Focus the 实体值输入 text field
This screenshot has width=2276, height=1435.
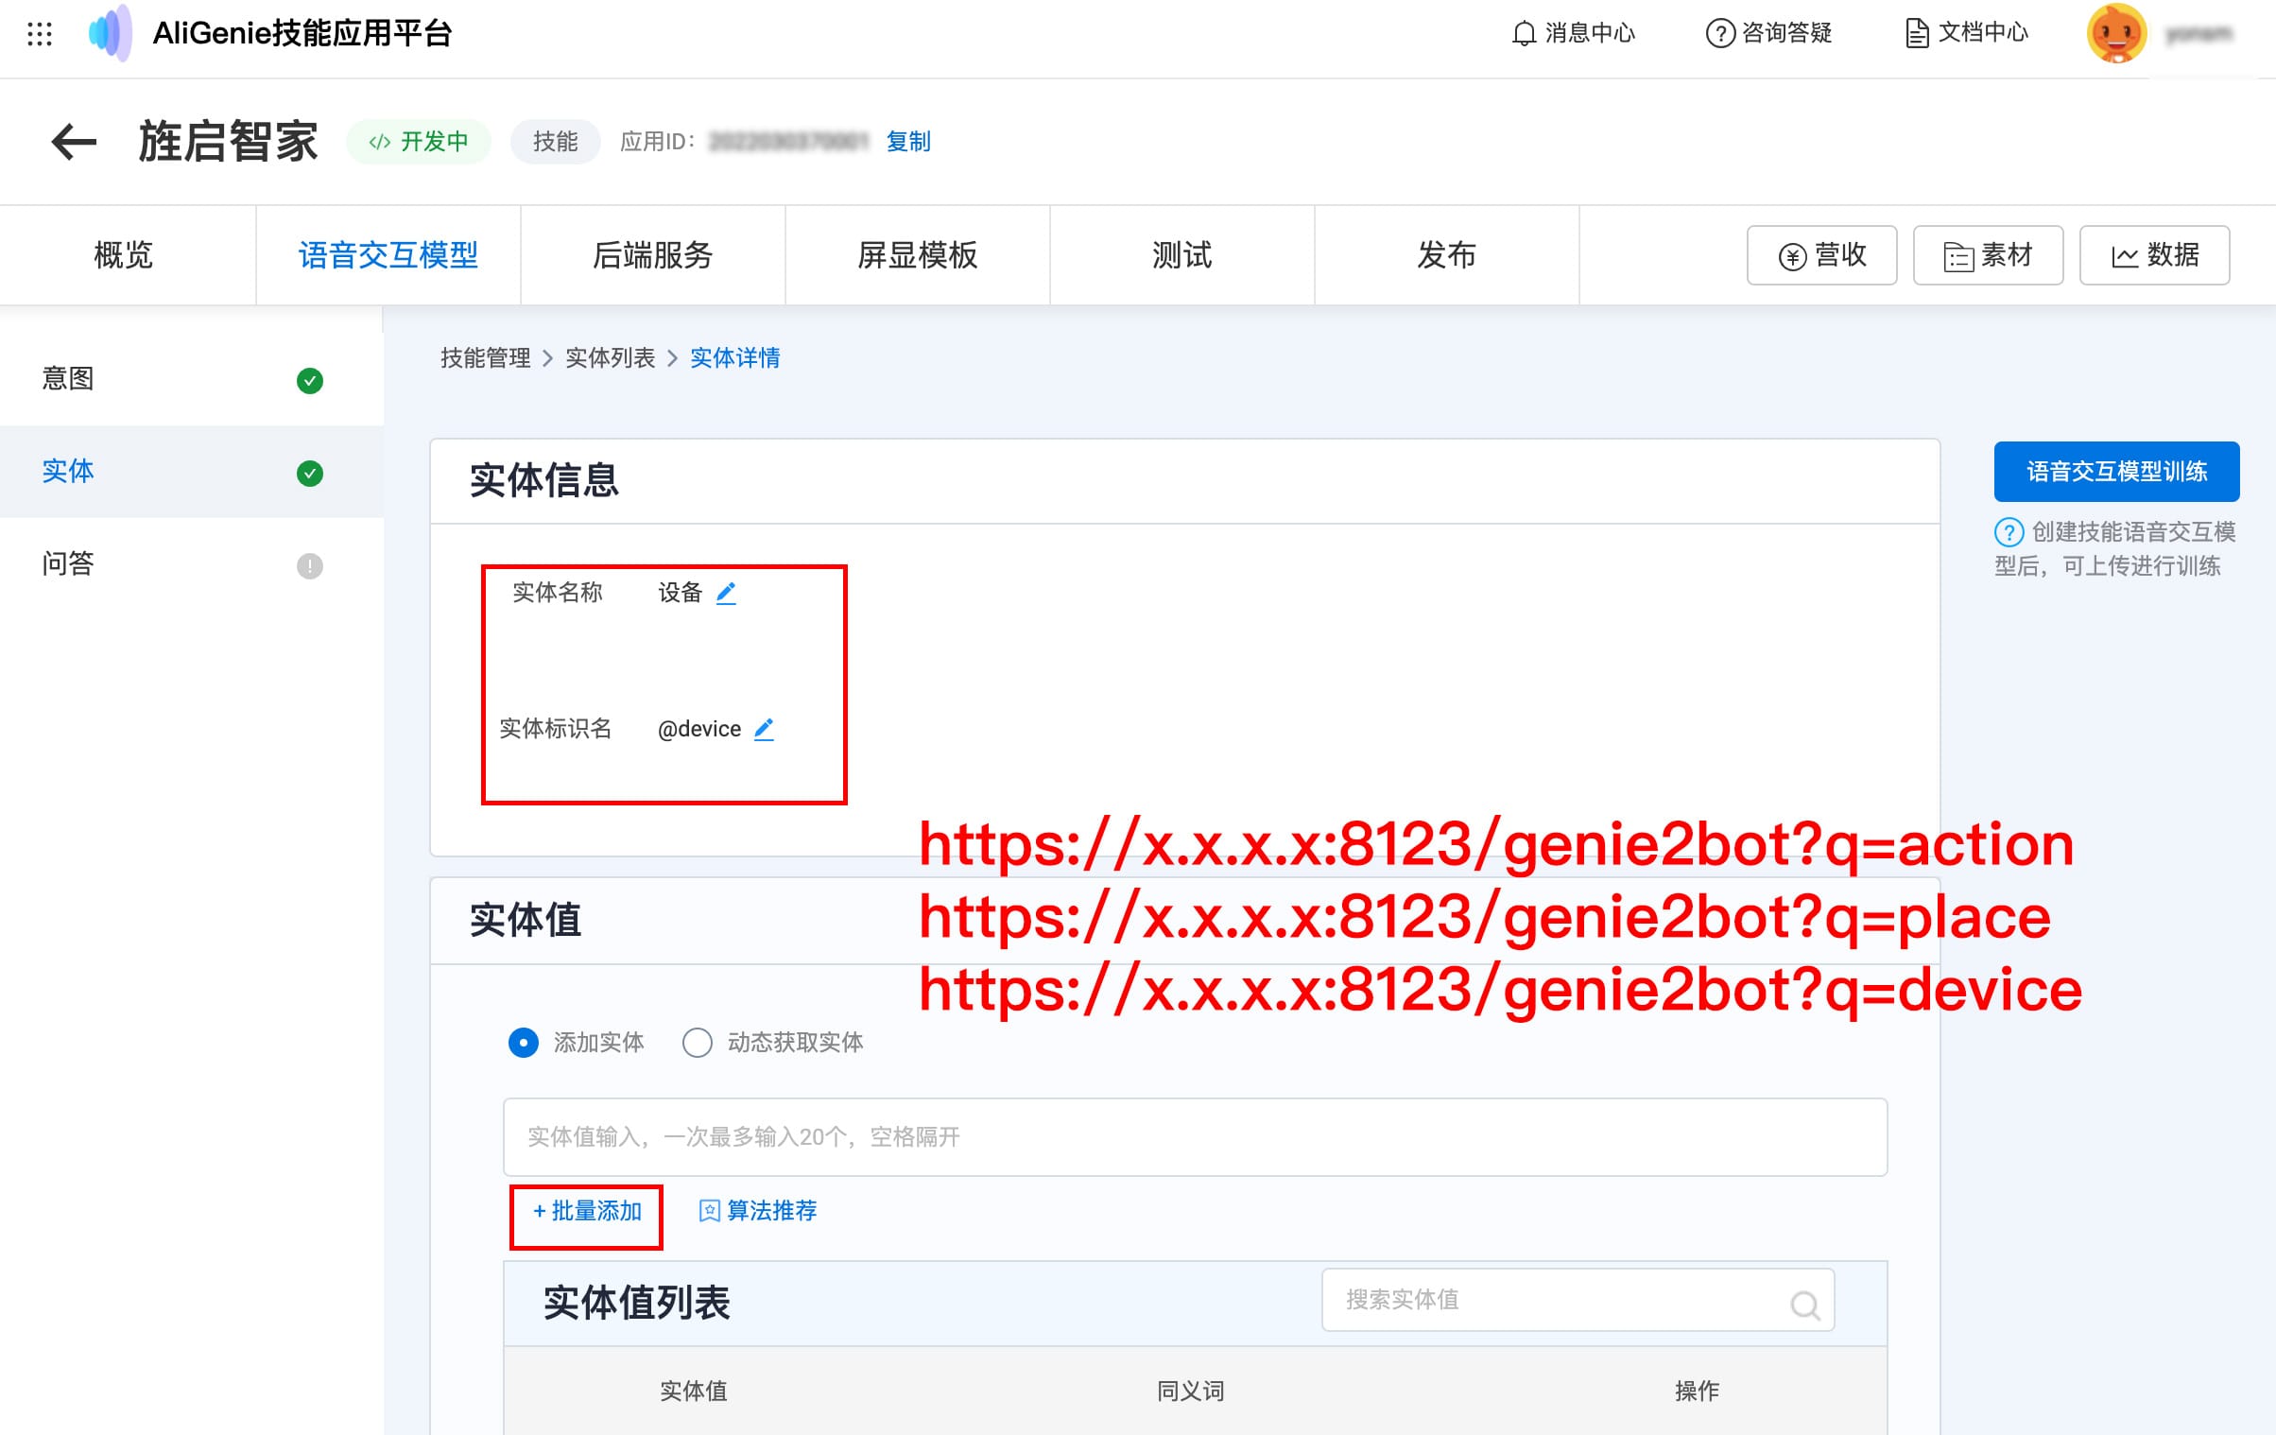pyautogui.click(x=1196, y=1137)
